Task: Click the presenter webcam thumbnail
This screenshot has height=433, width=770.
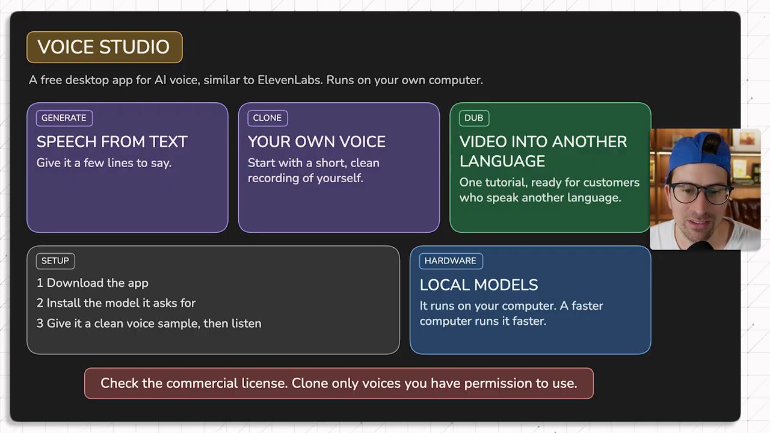Action: [x=705, y=189]
